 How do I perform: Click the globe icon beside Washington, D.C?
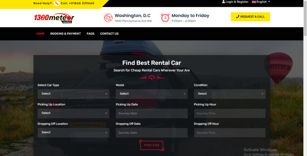coord(108,18)
